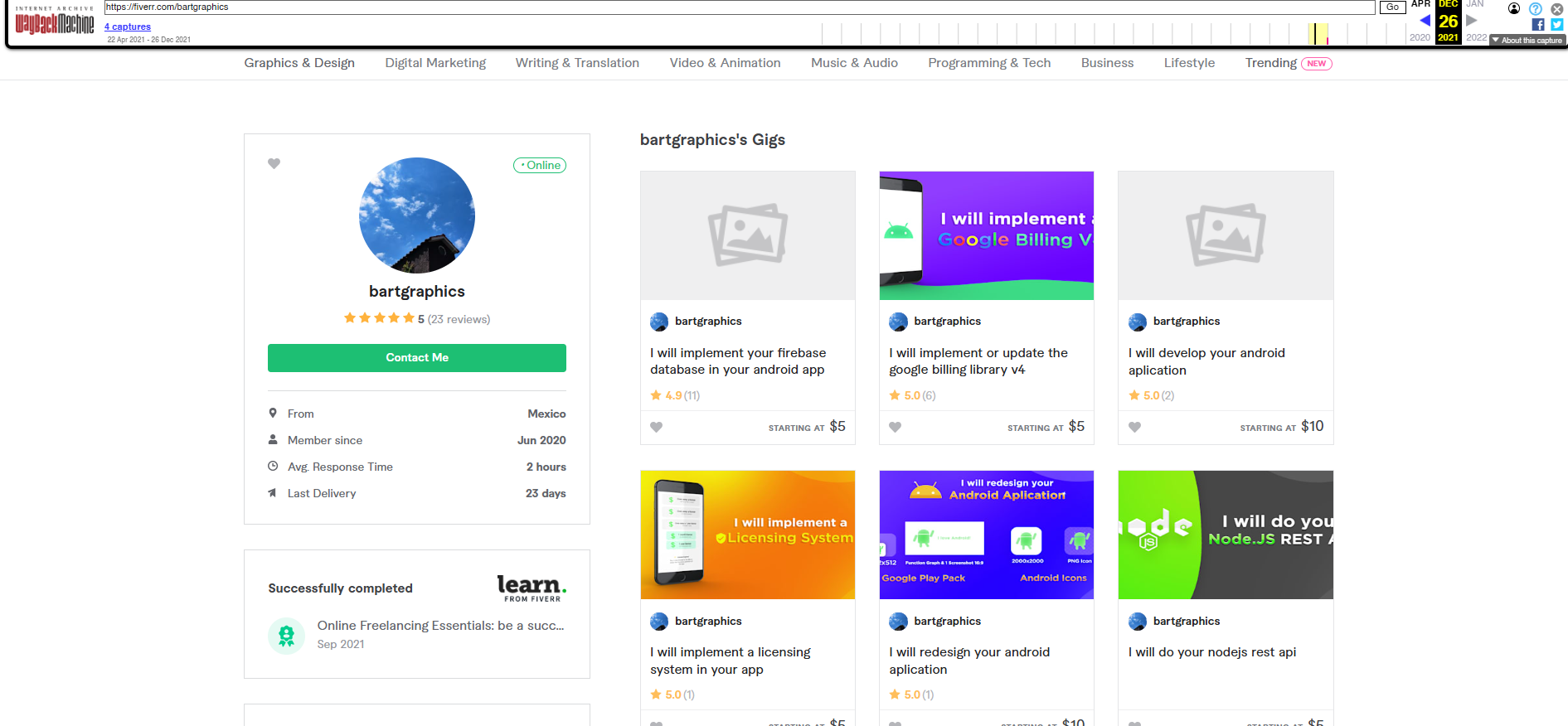
Task: Go to previous capture with blue left arrow
Action: [1425, 21]
